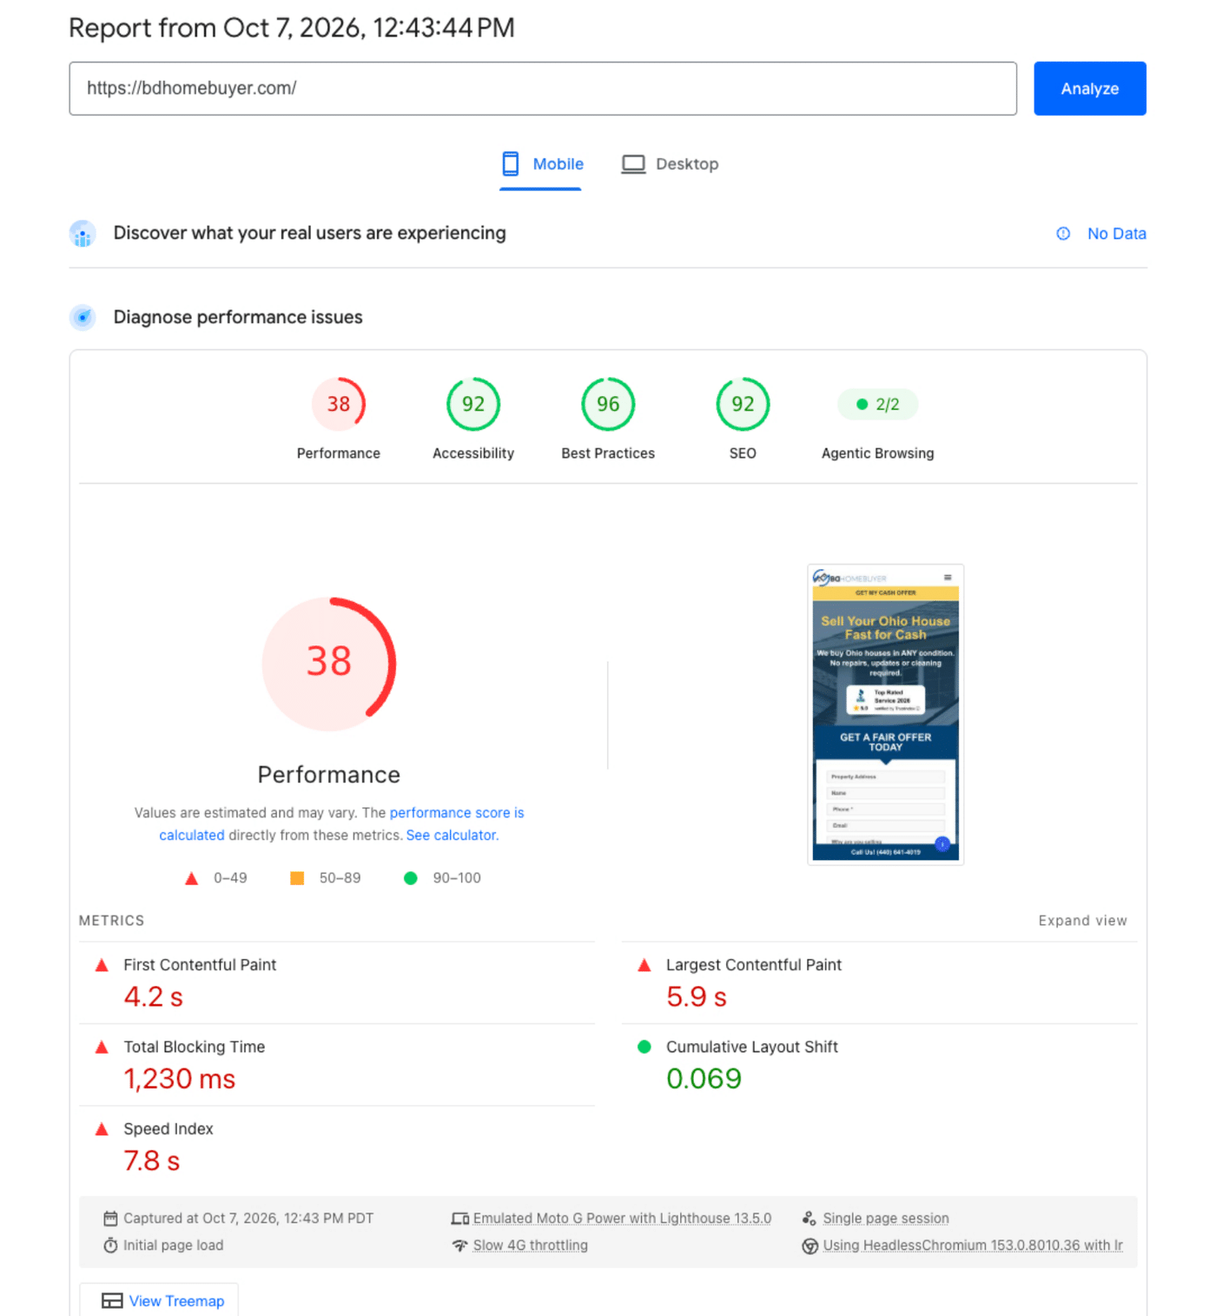The height and width of the screenshot is (1316, 1216).
Task: Click red triangle beside First Contentful Paint
Action: (102, 965)
